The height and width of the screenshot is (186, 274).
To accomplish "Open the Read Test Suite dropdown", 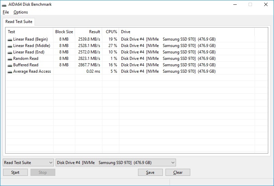I will tap(28, 163).
